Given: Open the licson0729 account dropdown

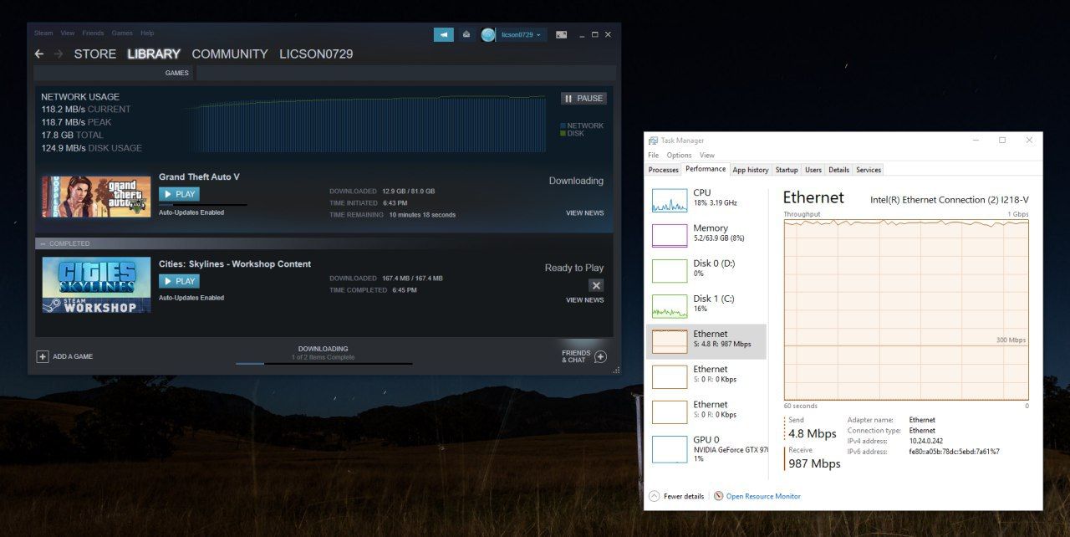Looking at the screenshot, I should pyautogui.click(x=522, y=35).
